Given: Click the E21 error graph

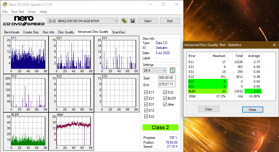Looking at the screenshot, I should [x=71, y=55].
